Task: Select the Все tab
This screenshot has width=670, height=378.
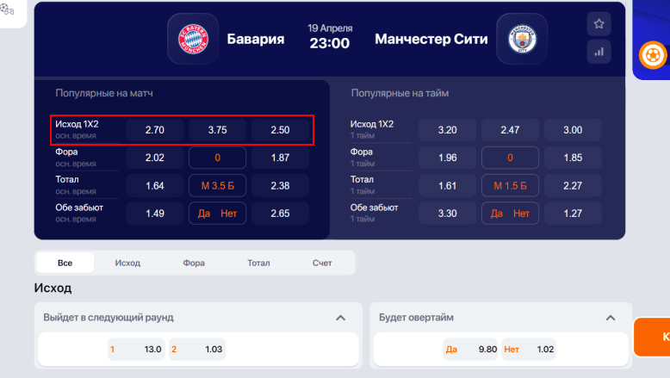Action: coord(65,263)
